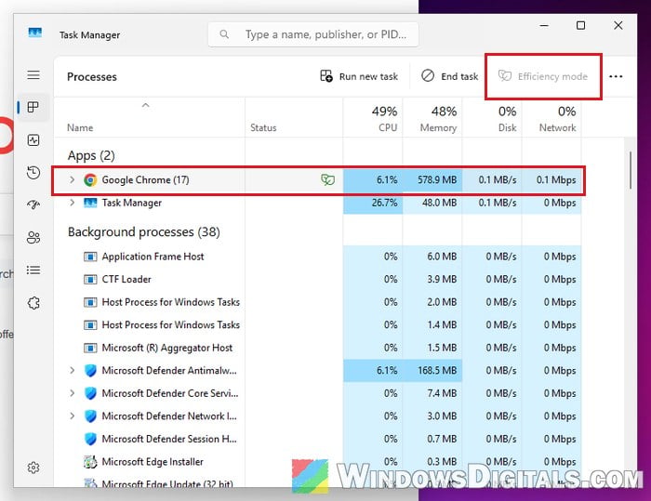
Task: Click the CTF Loader process icon
Action: pyautogui.click(x=90, y=280)
